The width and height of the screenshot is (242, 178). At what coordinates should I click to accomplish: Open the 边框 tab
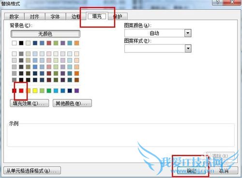(x=76, y=16)
